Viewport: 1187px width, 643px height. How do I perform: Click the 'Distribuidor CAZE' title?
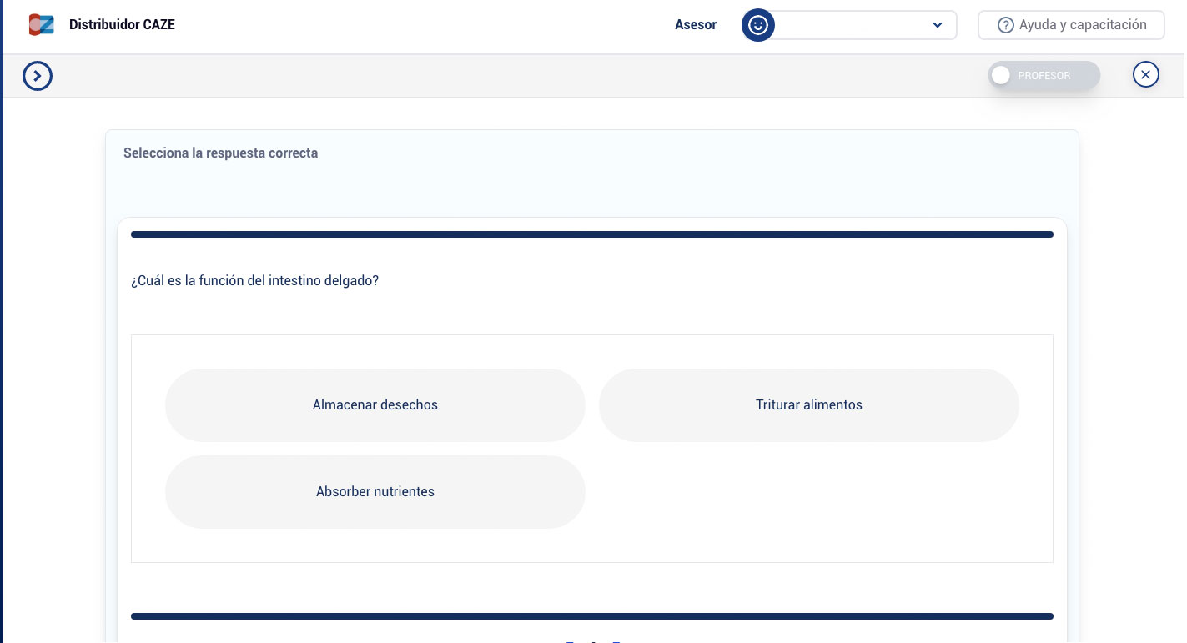click(x=122, y=25)
